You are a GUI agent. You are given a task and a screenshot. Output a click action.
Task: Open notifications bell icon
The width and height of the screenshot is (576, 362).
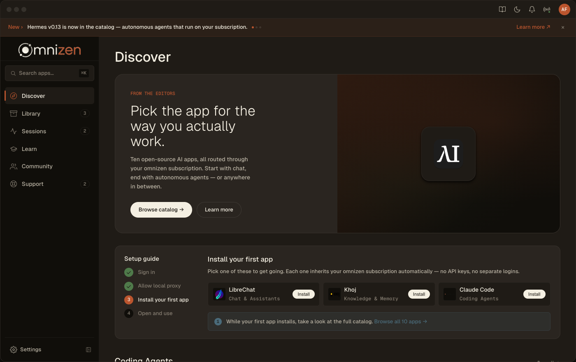pyautogui.click(x=532, y=9)
